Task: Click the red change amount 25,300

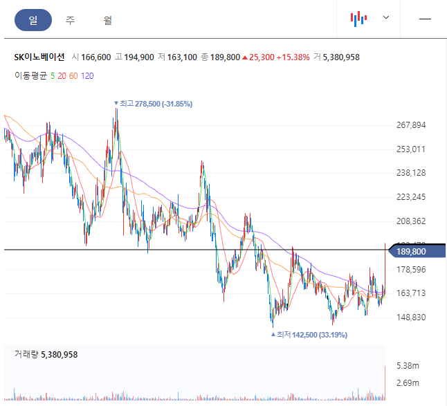Action: pyautogui.click(x=262, y=57)
